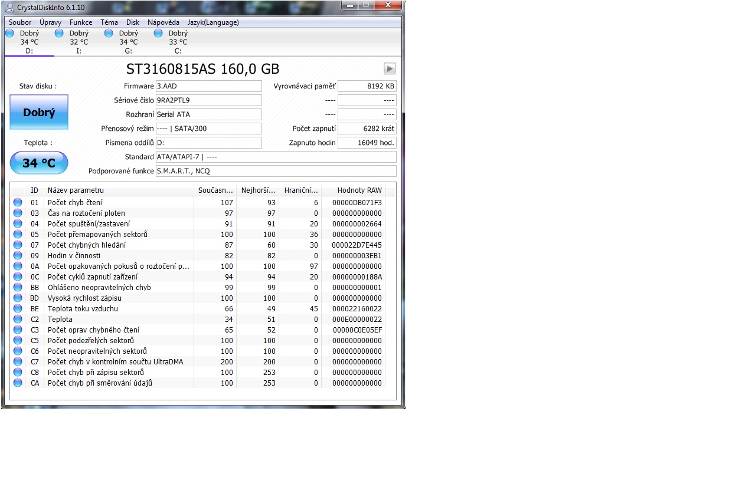Click the Písmena oddílů D: field
This screenshot has height=487, width=752.
tap(208, 143)
